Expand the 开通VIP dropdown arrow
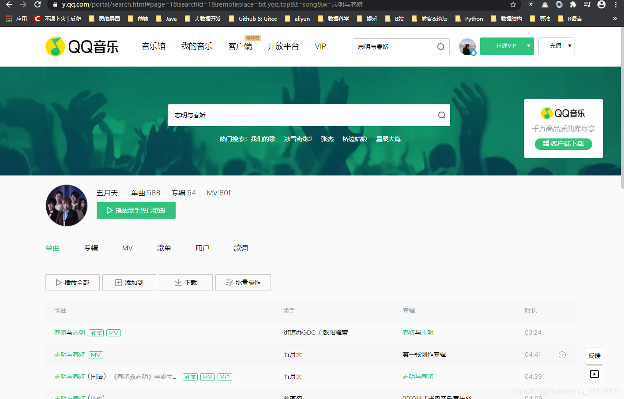Viewport: 624px width, 399px height. [529, 46]
